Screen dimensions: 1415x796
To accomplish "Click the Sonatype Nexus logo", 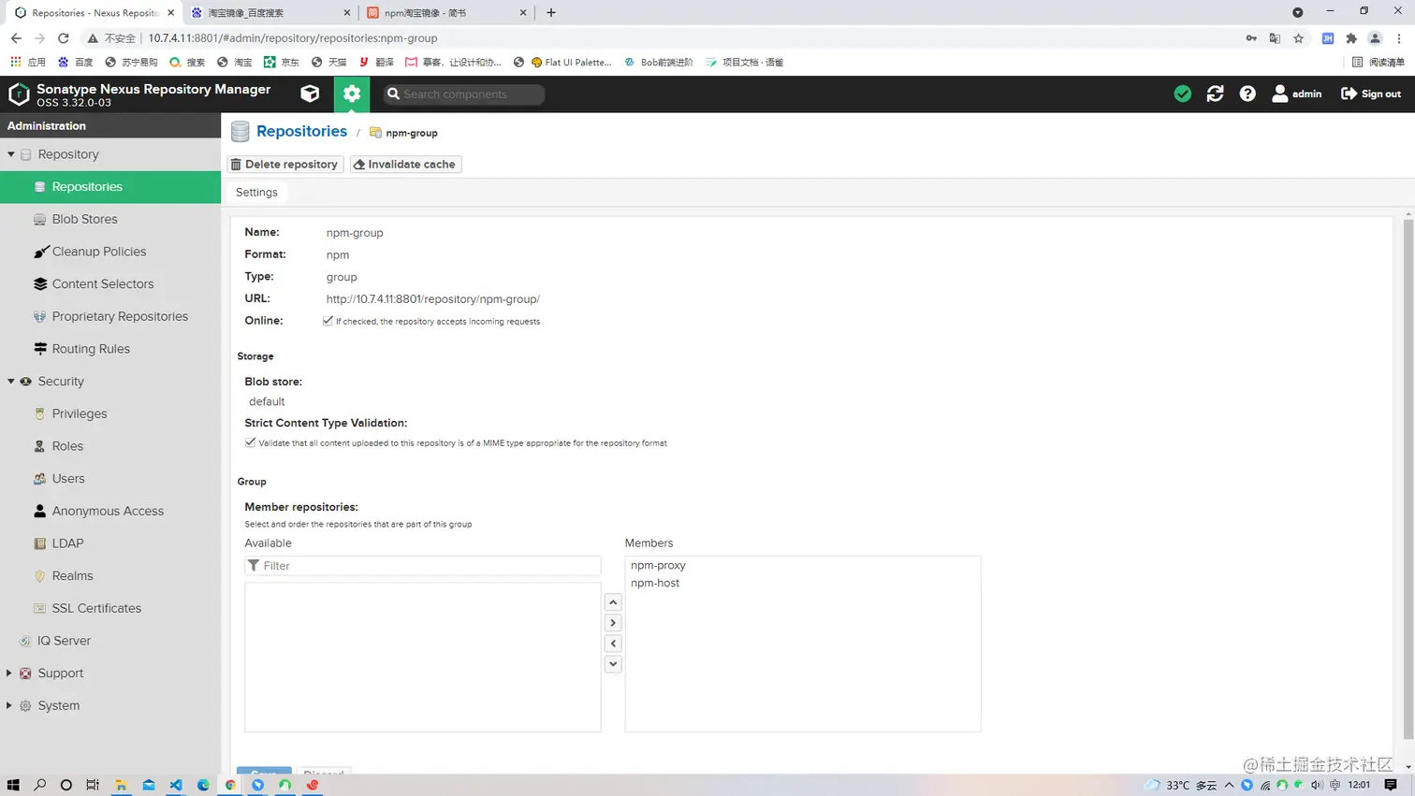I will click(x=19, y=94).
